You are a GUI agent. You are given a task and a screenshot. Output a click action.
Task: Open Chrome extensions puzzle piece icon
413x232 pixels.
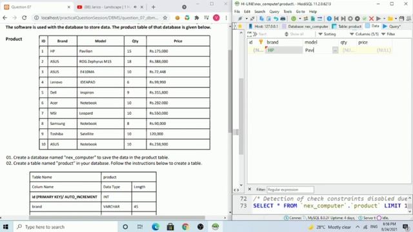tap(196, 17)
